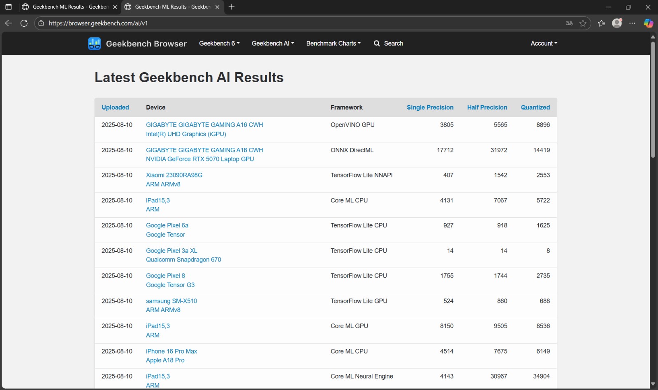658x390 pixels.
Task: Expand the Geekbench 6 dropdown menu
Action: coord(219,44)
